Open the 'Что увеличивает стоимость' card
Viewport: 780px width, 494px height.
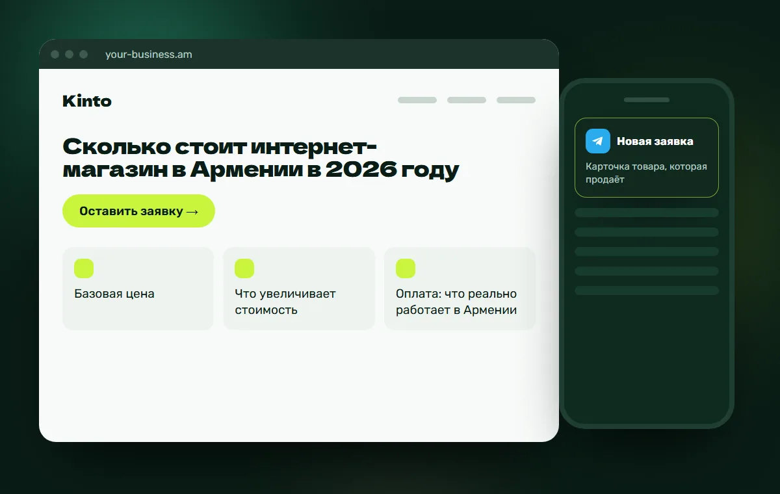point(299,289)
